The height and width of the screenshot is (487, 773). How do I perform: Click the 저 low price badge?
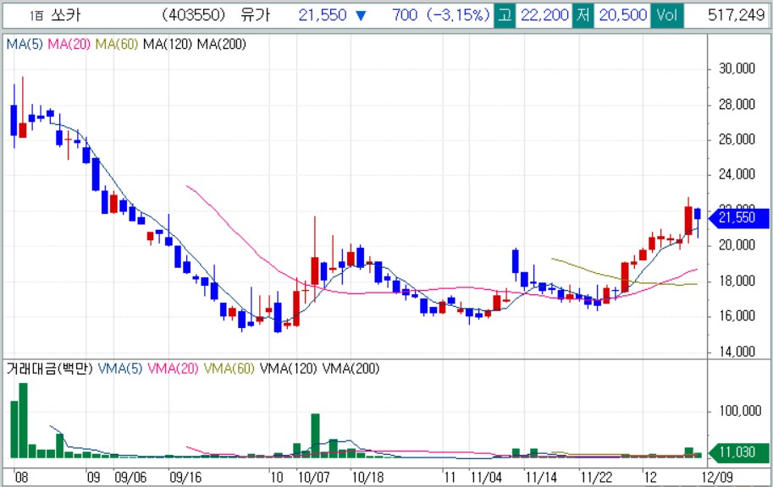(x=583, y=15)
